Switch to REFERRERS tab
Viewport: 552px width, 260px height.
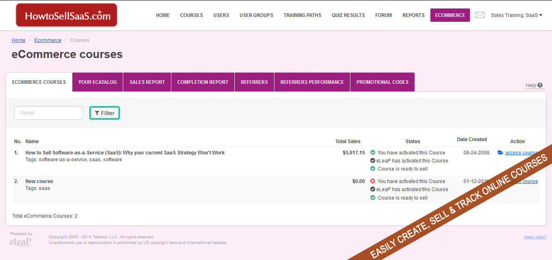tap(254, 82)
